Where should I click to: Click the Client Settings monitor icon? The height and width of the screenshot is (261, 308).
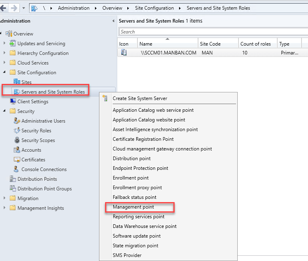click(x=13, y=101)
